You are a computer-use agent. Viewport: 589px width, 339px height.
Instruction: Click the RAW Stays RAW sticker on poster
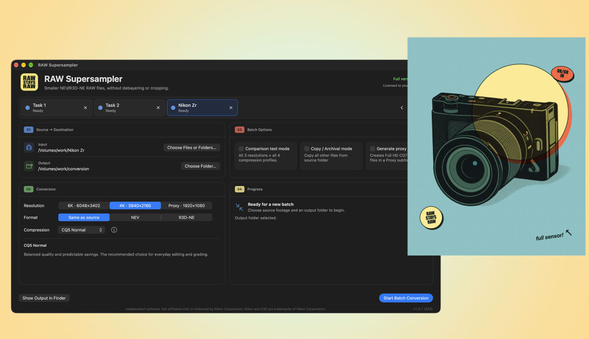pyautogui.click(x=431, y=217)
